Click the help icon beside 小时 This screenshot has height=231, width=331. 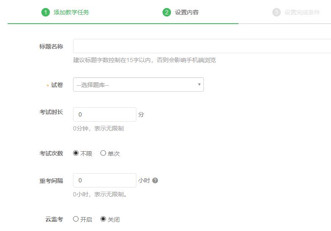[x=155, y=181]
